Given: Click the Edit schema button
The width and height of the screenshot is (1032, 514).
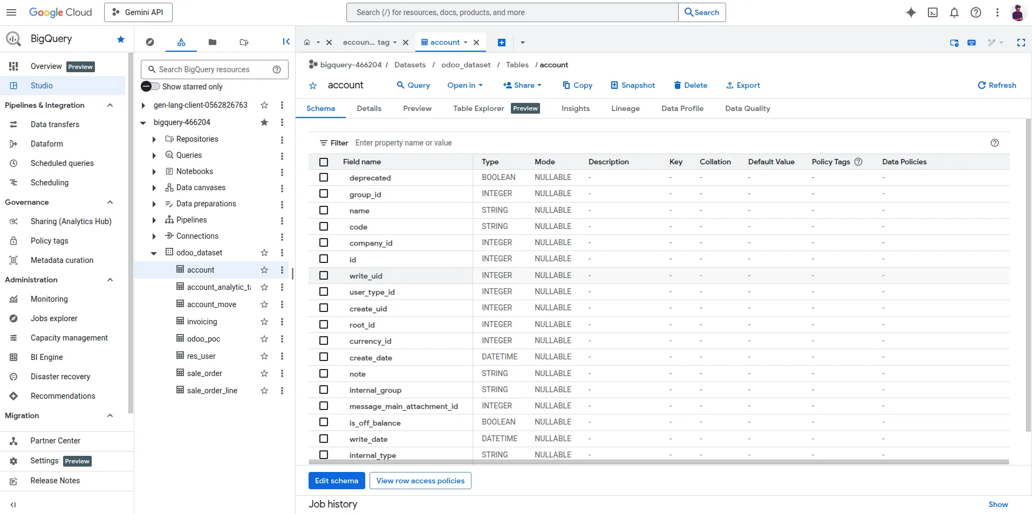Looking at the screenshot, I should [x=336, y=481].
